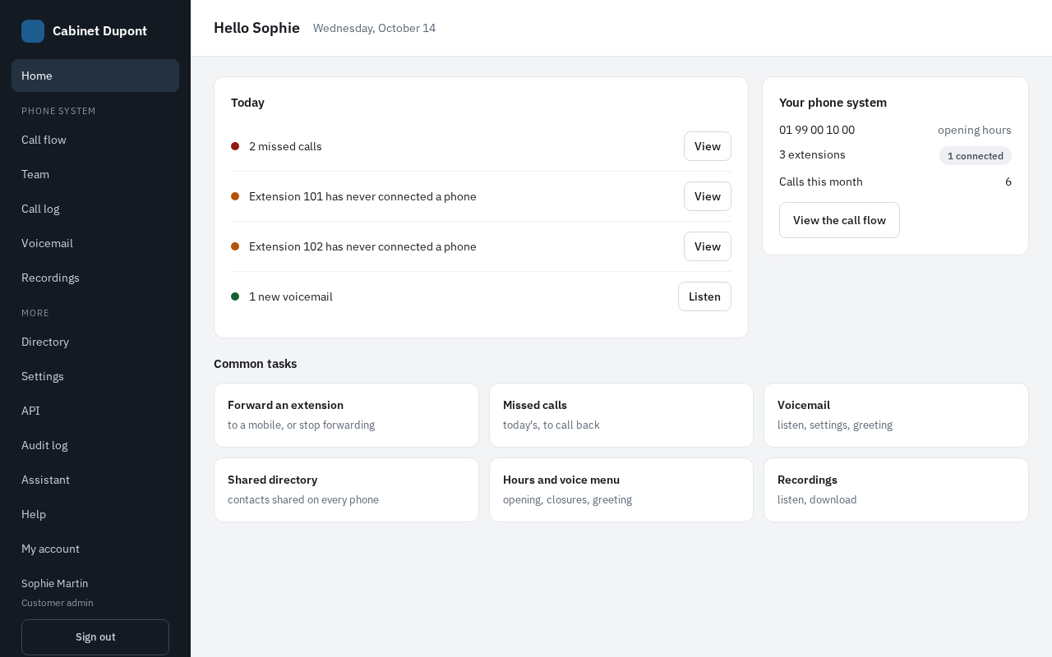Open the Assistant page

95,480
